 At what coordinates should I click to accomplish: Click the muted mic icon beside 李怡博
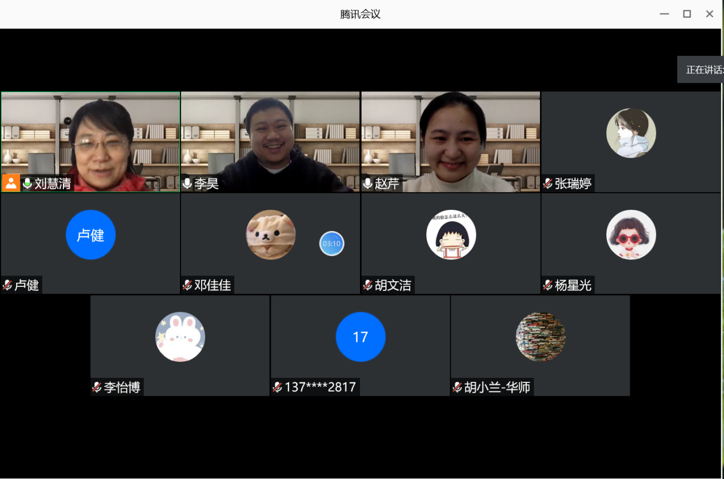pos(97,387)
